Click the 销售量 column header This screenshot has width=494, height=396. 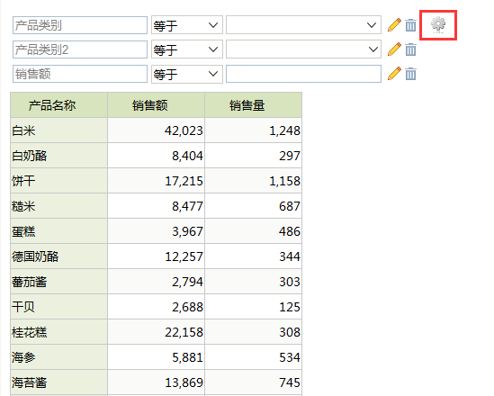pyautogui.click(x=254, y=105)
